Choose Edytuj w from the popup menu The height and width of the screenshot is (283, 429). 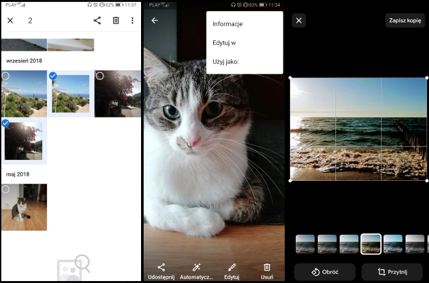224,43
